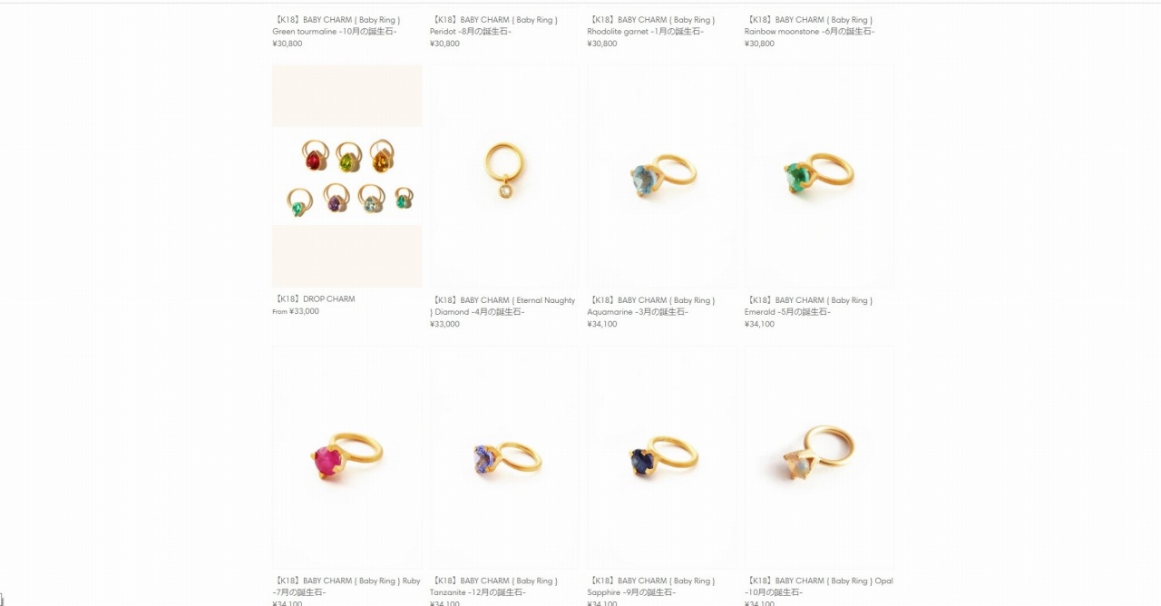This screenshot has height=606, width=1161.
Task: Click the Peridot August birthstone title
Action: (x=494, y=25)
